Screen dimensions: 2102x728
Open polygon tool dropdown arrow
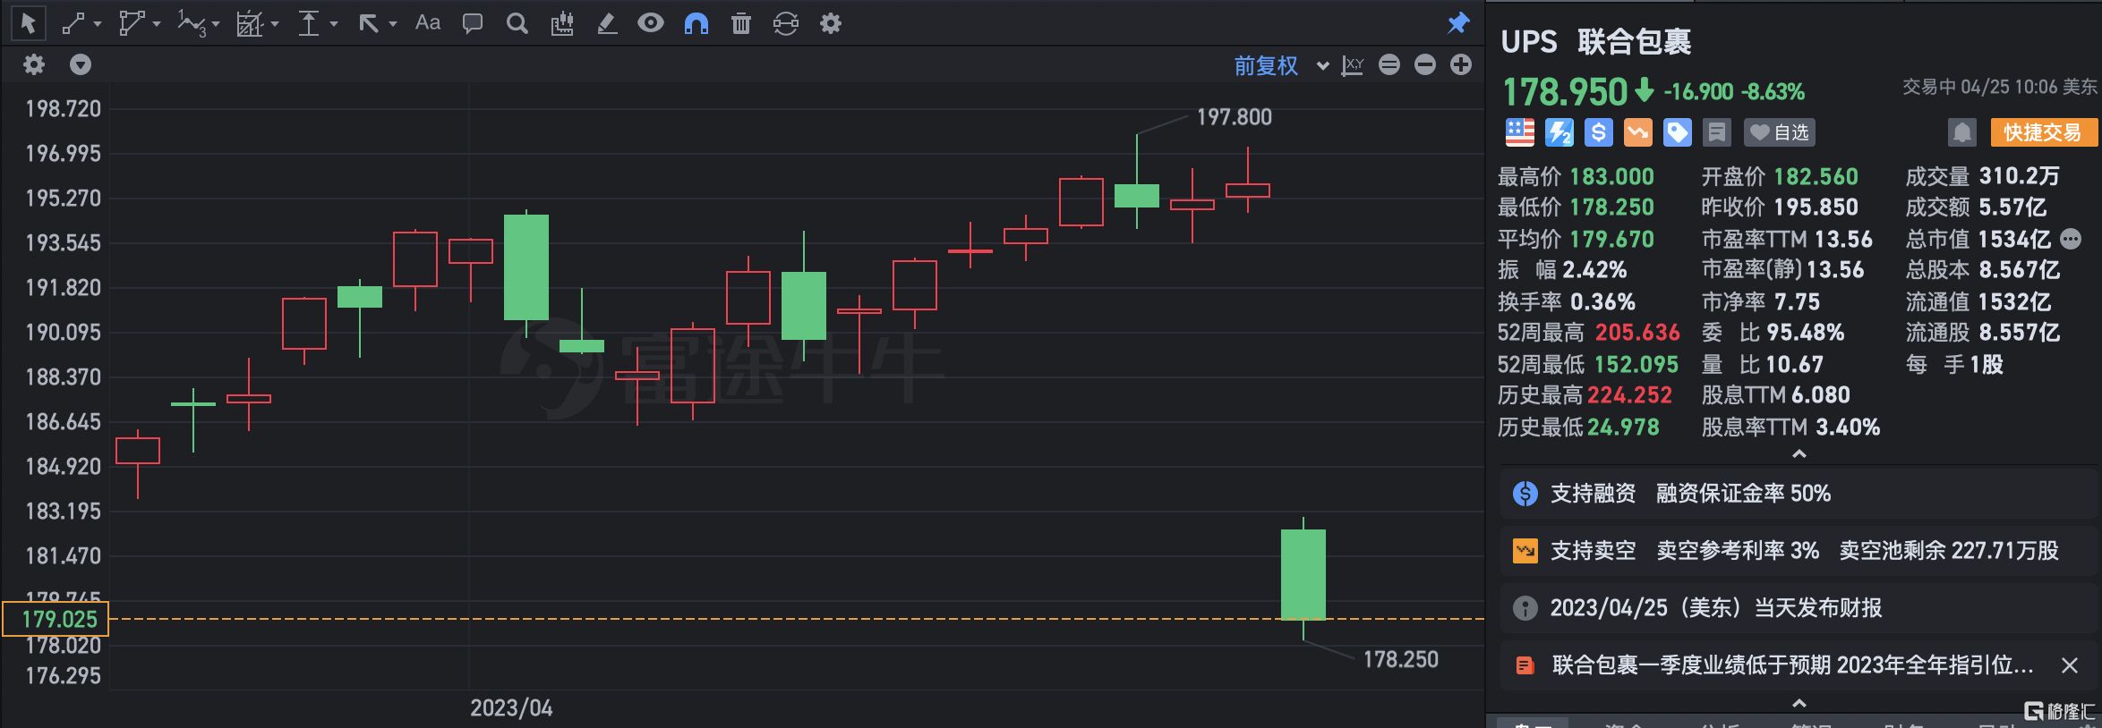click(157, 24)
